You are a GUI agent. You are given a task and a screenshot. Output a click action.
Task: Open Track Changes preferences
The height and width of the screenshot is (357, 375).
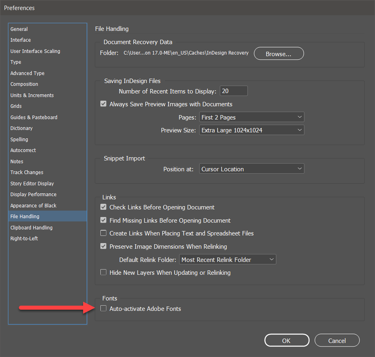click(47, 172)
